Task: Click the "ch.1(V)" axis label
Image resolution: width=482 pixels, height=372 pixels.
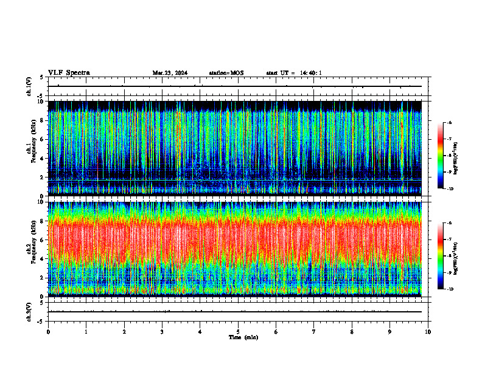Action: tap(29, 86)
